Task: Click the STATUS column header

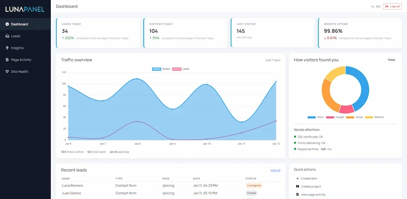Action: 251,179
